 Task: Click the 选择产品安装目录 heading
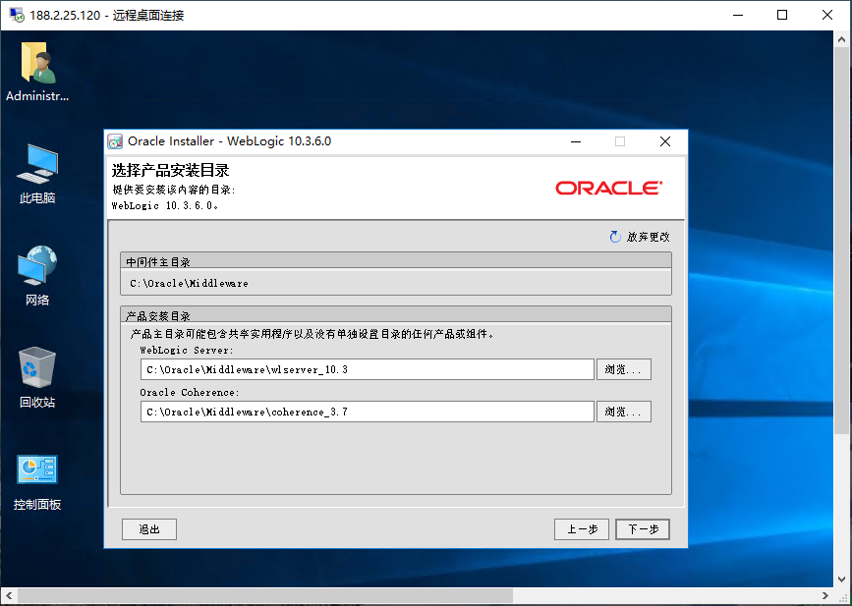171,171
